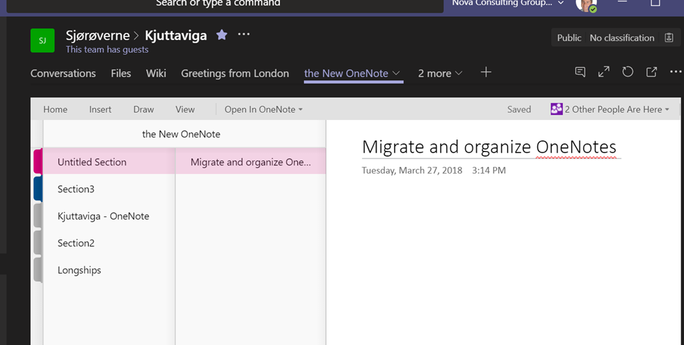The image size is (684, 345).
Task: Click Sjøroverne team name breadcrumb
Action: [98, 35]
